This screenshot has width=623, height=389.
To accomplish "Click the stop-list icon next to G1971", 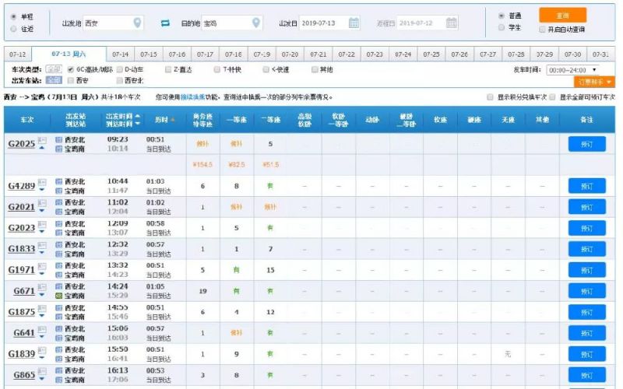I will 42,266.
